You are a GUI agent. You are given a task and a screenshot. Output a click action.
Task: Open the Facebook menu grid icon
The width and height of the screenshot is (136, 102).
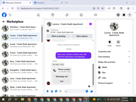[x=118, y=15]
